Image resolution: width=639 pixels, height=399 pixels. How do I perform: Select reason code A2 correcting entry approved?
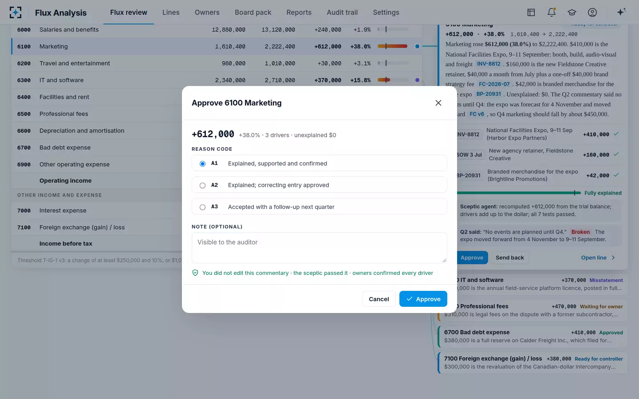(x=319, y=185)
